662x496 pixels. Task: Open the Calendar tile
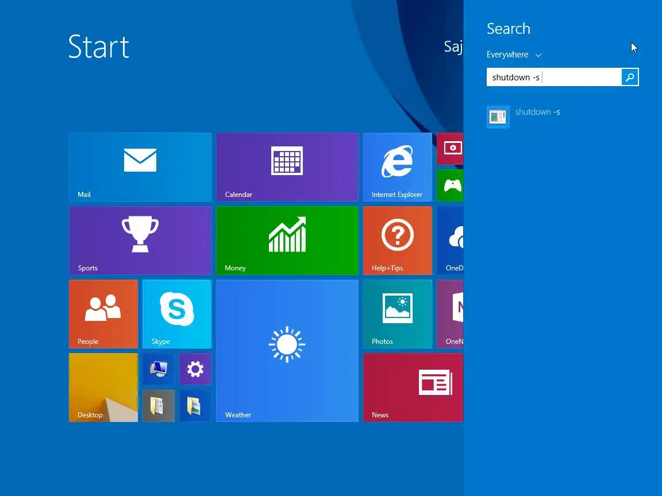[287, 167]
